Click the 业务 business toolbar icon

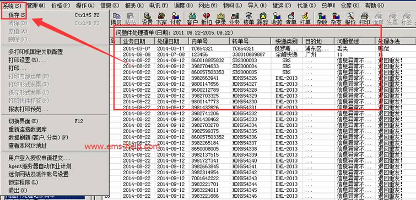tap(234, 19)
